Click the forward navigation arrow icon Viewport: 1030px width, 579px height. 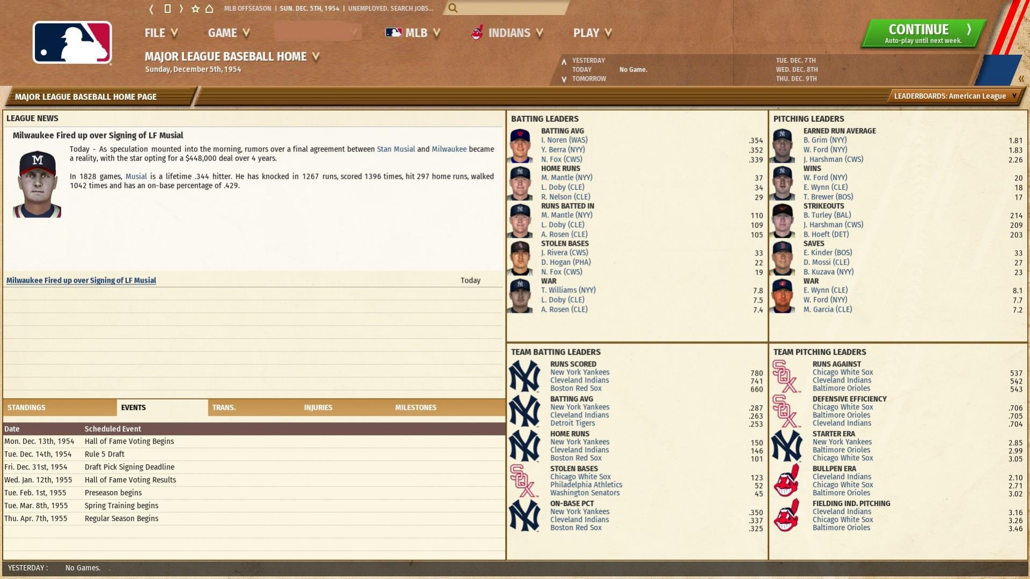[181, 9]
